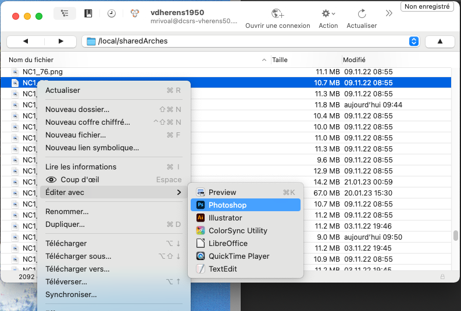Show hidden toolbar items with overflow chevron
The image size is (461, 311).
(x=389, y=13)
